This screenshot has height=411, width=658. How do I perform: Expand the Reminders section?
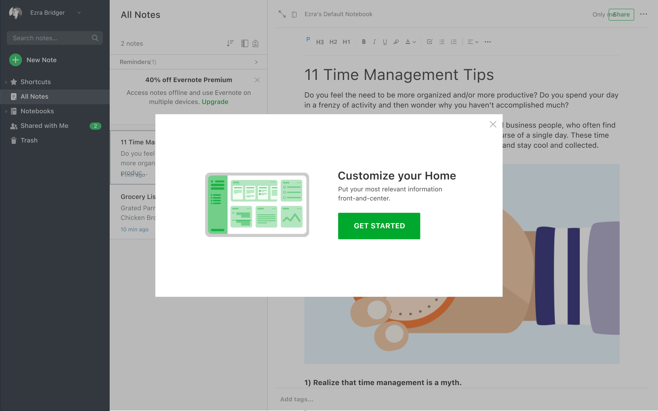click(x=256, y=62)
